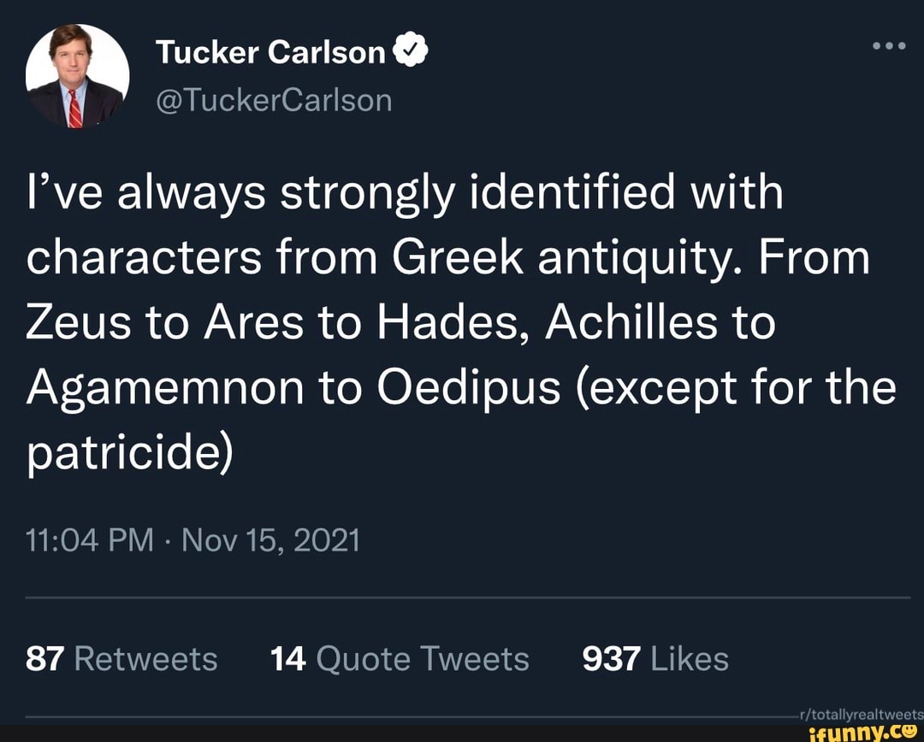
Task: Click Tucker Carlson's profile picture
Action: coord(75,75)
